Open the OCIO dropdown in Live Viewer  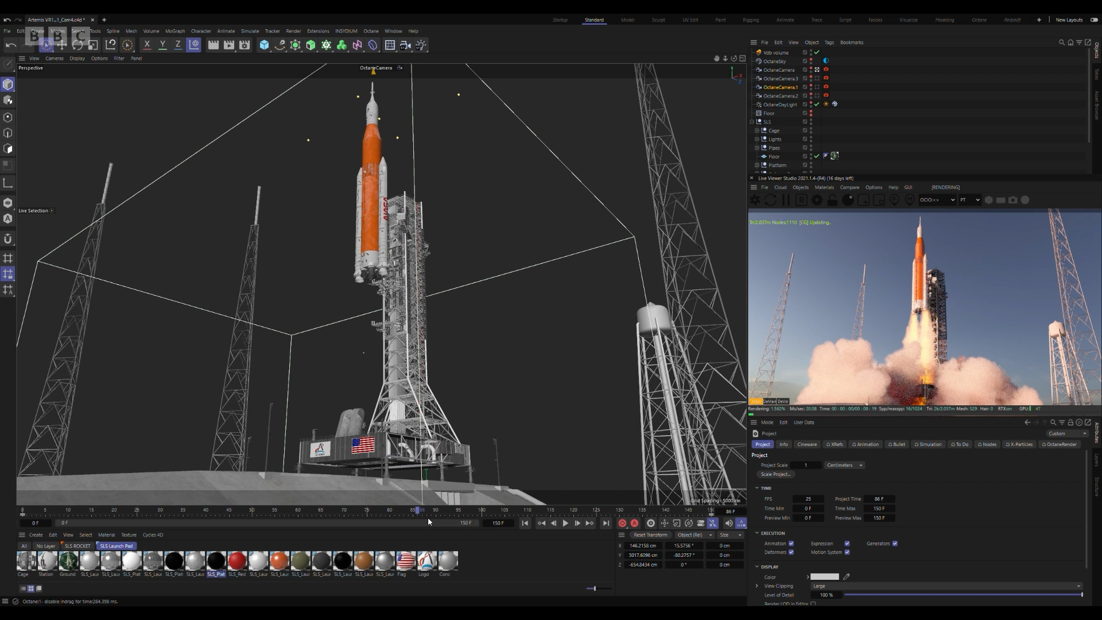[x=937, y=200]
